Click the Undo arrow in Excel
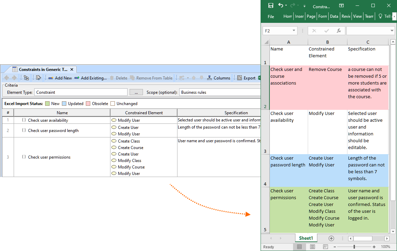The height and width of the screenshot is (251, 397). (x=281, y=5)
